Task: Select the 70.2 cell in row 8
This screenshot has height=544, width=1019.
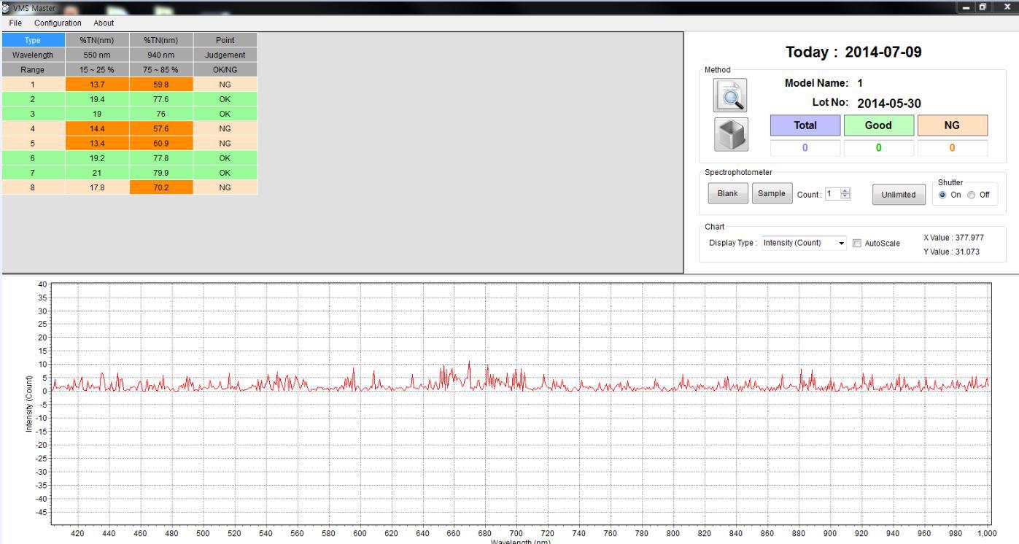Action: [161, 187]
